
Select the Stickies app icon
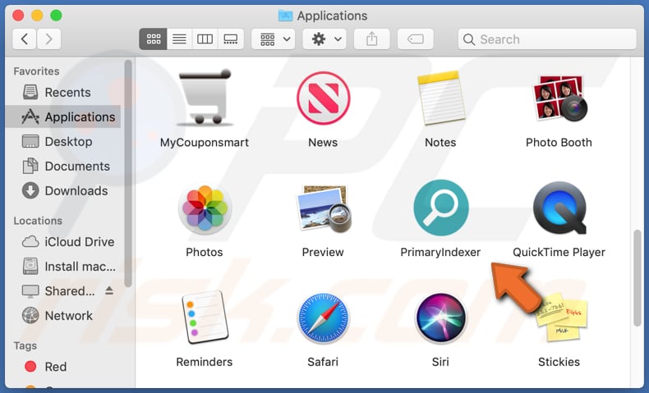pos(559,319)
